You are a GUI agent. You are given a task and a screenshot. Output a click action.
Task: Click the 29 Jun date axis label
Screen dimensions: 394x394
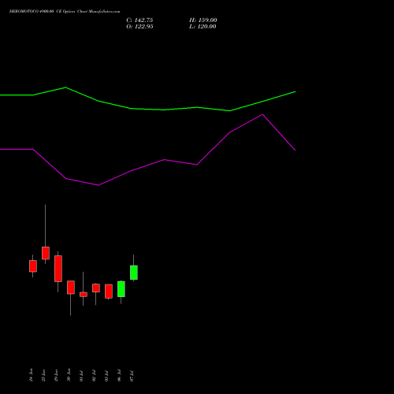tap(56, 375)
